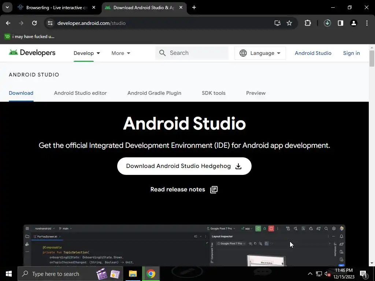Click the magnifier icon in site search
The width and height of the screenshot is (375, 281).
click(162, 53)
